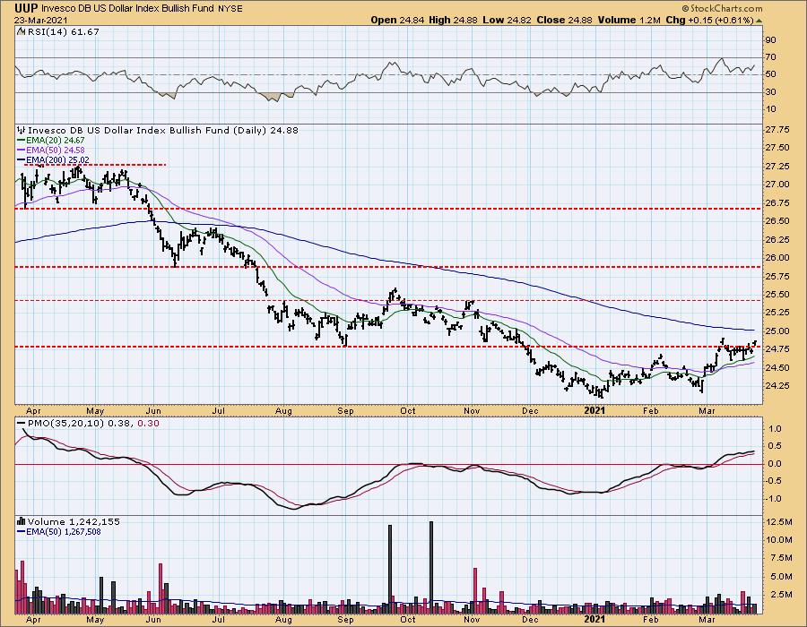Click the PMO(35,20,10) 0.38, 0.30 label
The height and width of the screenshot is (627, 807).
[x=93, y=423]
